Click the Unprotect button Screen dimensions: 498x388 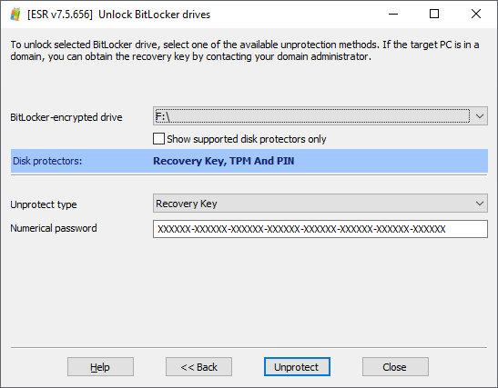297,367
